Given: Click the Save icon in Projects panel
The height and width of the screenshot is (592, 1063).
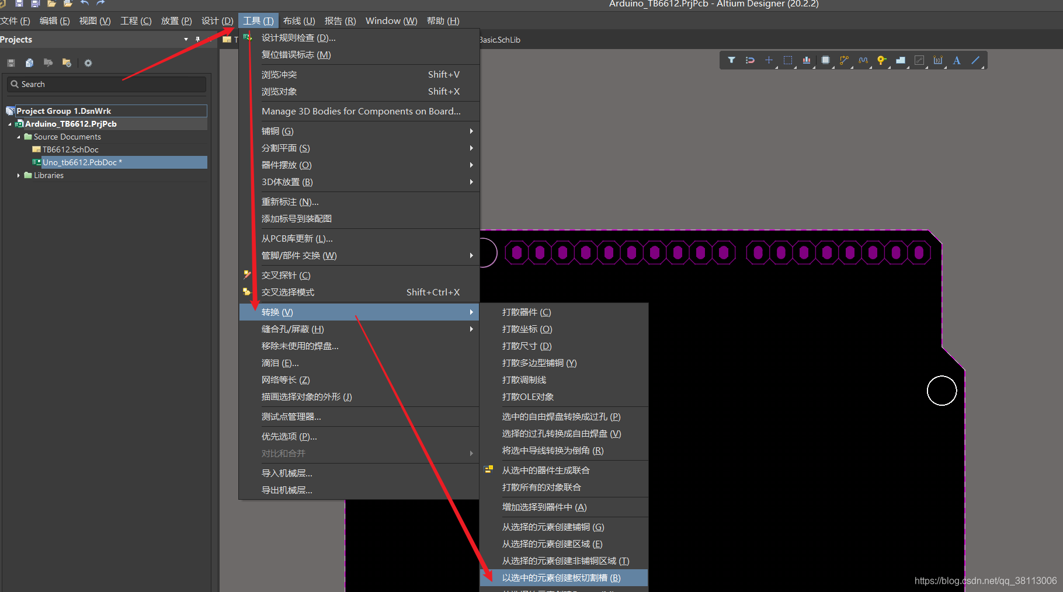Looking at the screenshot, I should click(11, 63).
